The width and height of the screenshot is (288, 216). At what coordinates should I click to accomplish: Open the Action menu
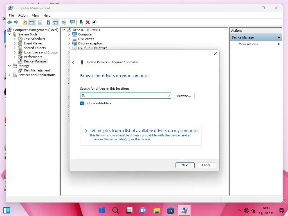(23, 15)
